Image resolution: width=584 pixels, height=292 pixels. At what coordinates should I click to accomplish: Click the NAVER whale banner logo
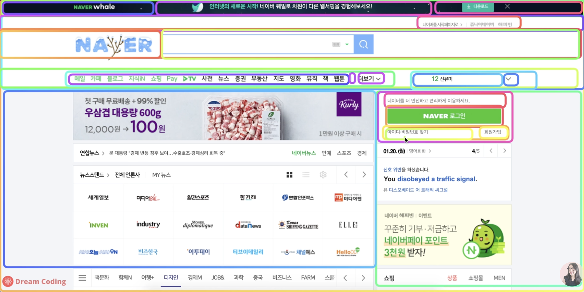pyautogui.click(x=94, y=7)
